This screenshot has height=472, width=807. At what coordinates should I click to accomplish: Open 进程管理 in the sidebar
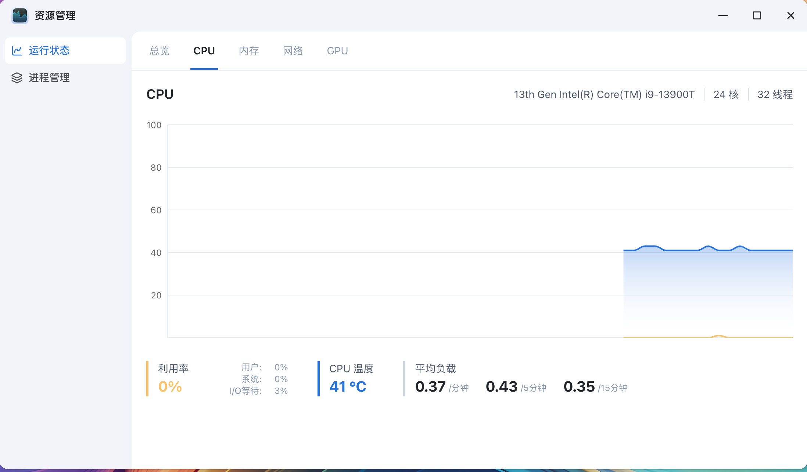(49, 78)
